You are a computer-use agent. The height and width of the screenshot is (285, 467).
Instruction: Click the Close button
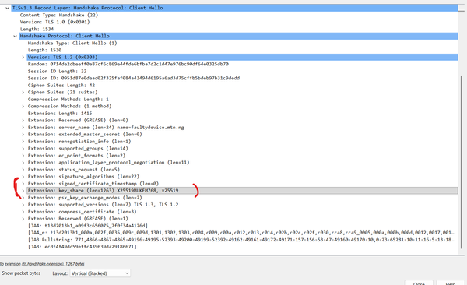pos(419,283)
